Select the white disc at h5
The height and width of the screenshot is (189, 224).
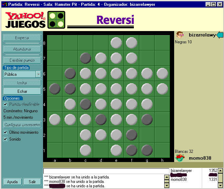pos(162,89)
